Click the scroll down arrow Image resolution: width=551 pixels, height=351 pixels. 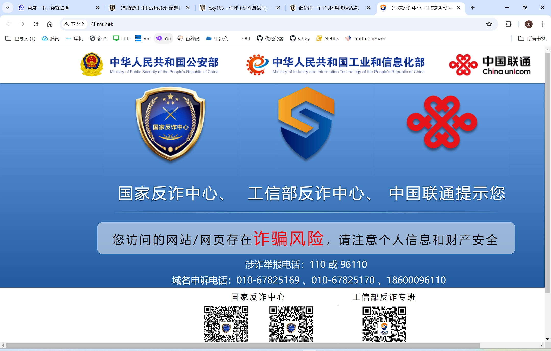[548, 339]
